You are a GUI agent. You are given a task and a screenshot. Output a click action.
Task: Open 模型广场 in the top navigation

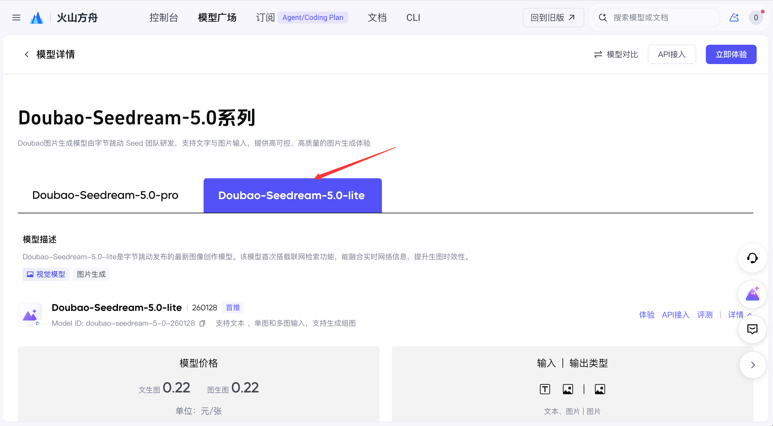click(x=217, y=18)
